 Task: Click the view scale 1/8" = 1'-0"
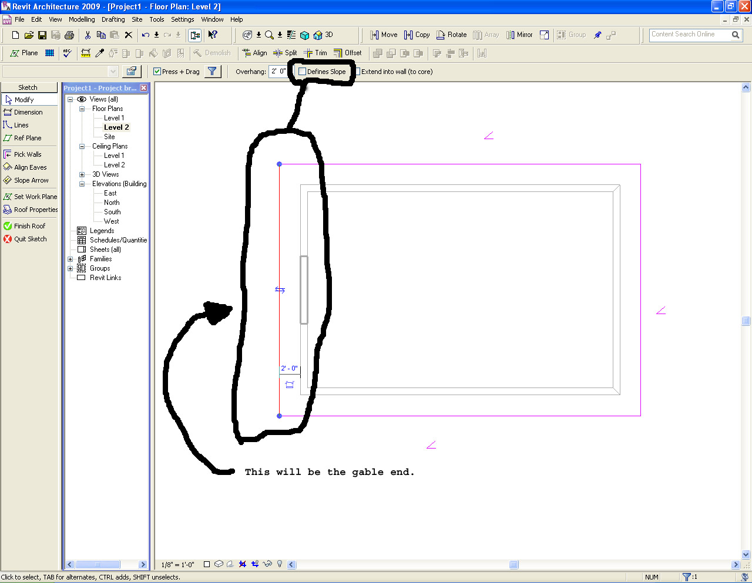(x=177, y=565)
